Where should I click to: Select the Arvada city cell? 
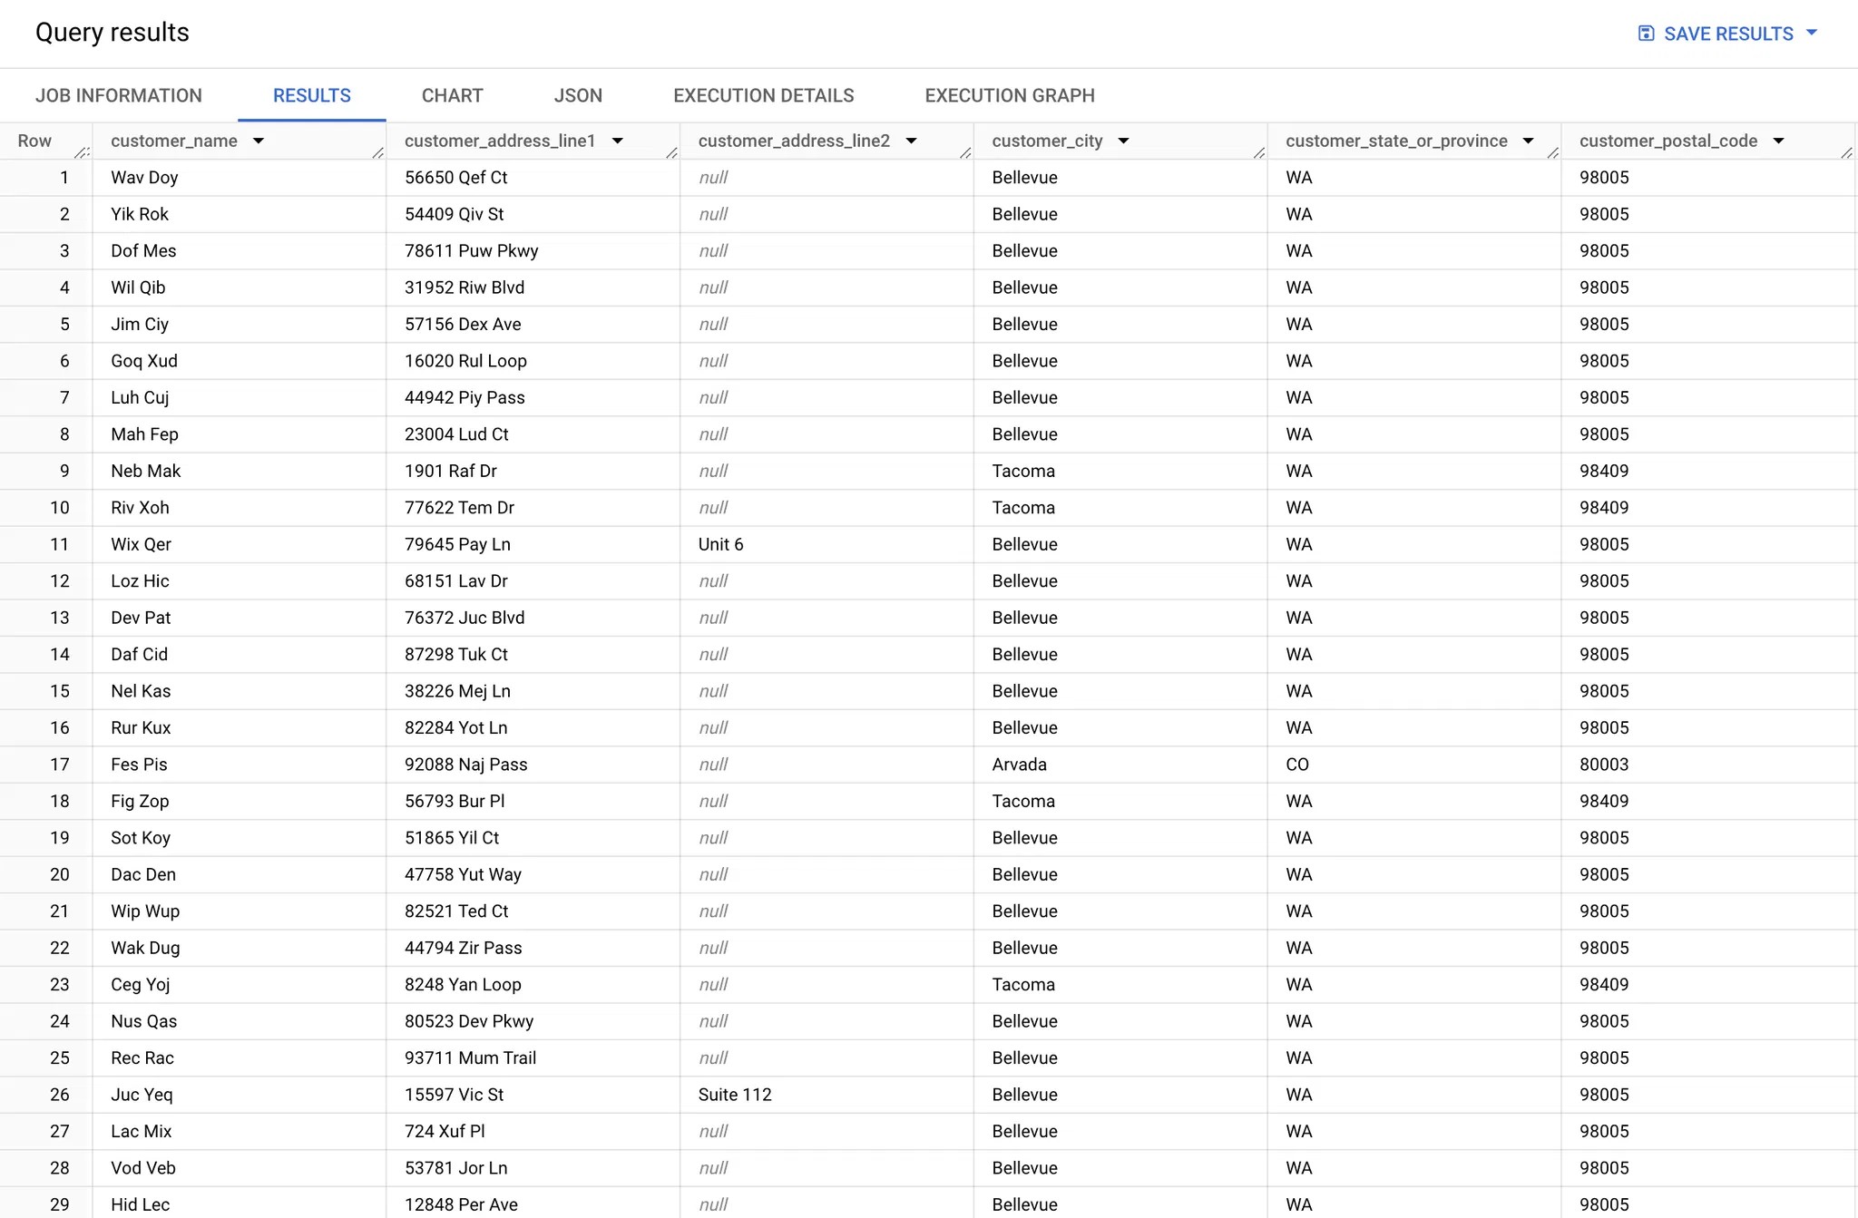tap(1019, 765)
